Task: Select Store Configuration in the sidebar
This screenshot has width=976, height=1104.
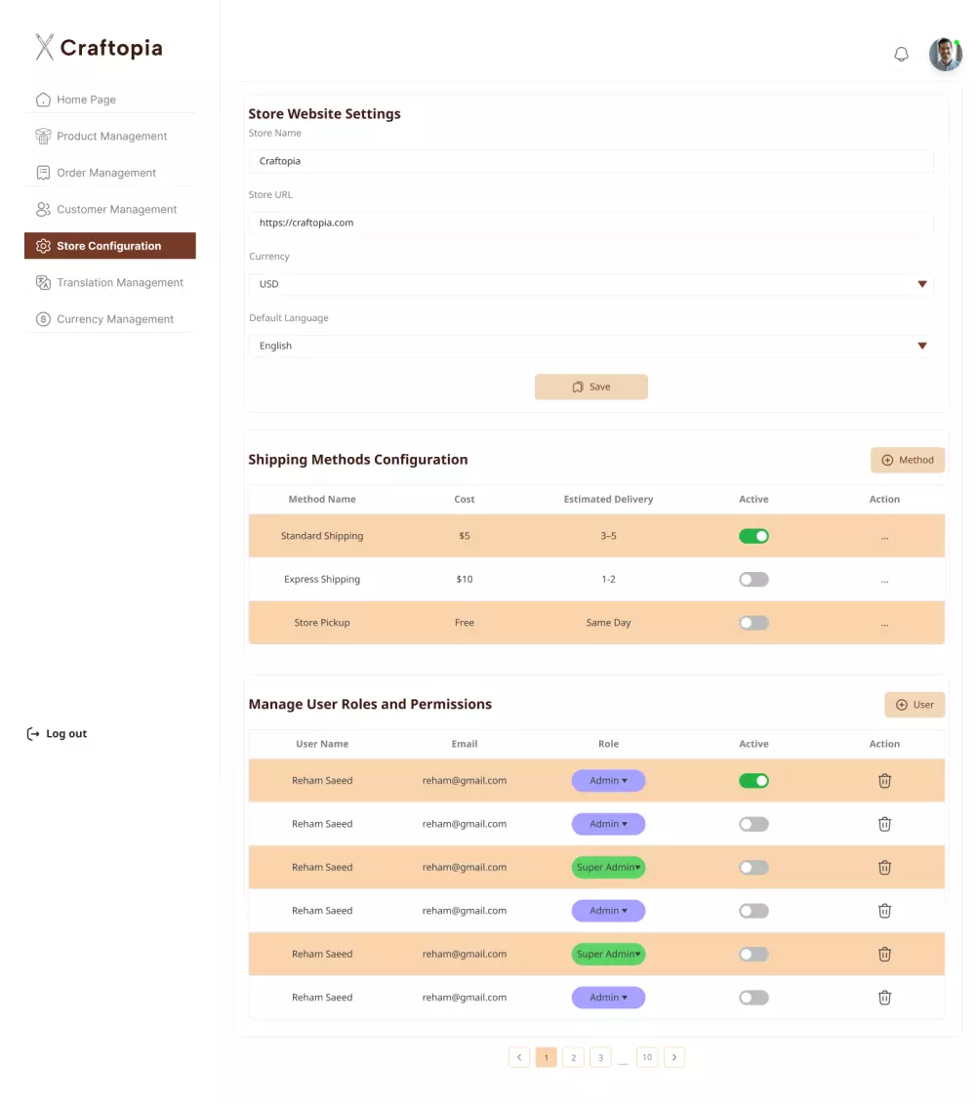Action: tap(109, 245)
